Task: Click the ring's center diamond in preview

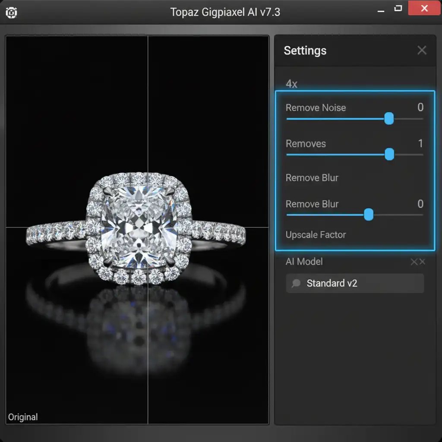Action: (139, 227)
